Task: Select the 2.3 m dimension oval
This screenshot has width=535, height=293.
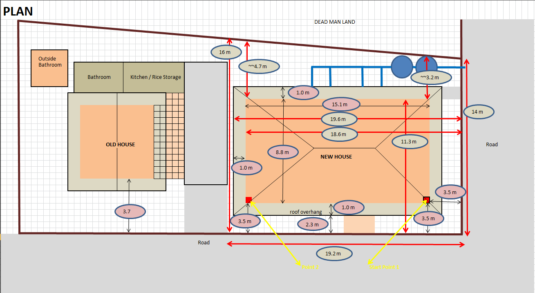Action: click(313, 224)
